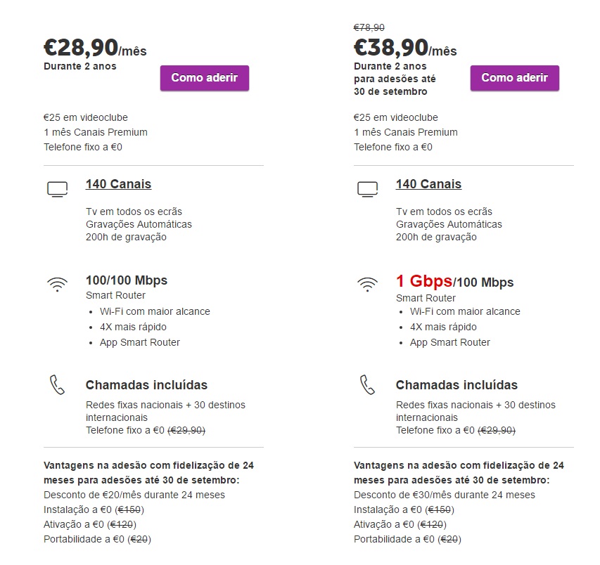Click the €38,90/mês price heading
The image size is (600, 565).
(405, 48)
